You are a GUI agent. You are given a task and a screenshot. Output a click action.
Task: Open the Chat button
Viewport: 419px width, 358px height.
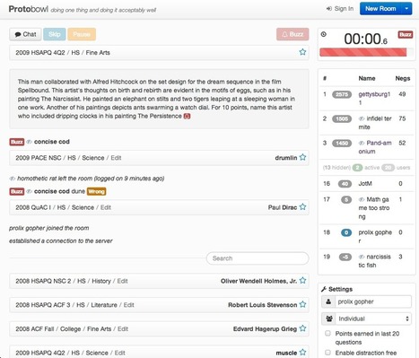pyautogui.click(x=25, y=34)
